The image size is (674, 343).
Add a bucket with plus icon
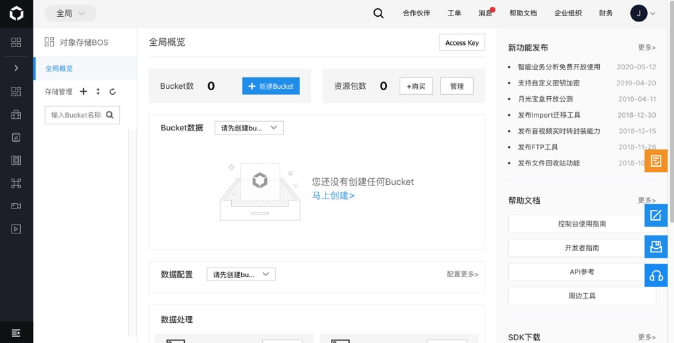click(x=84, y=91)
